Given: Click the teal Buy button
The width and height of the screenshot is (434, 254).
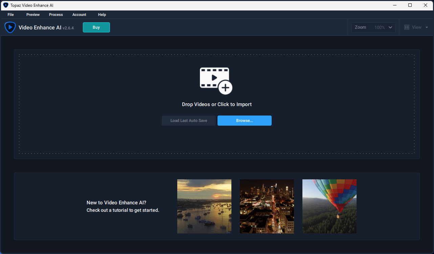Looking at the screenshot, I should pos(96,27).
